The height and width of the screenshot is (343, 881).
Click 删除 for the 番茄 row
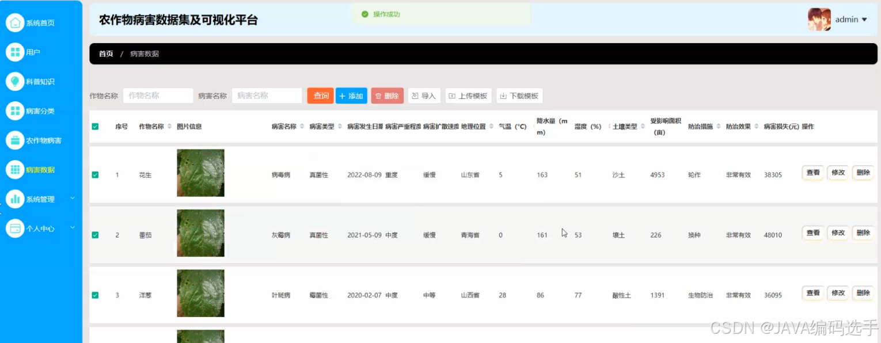click(x=863, y=233)
